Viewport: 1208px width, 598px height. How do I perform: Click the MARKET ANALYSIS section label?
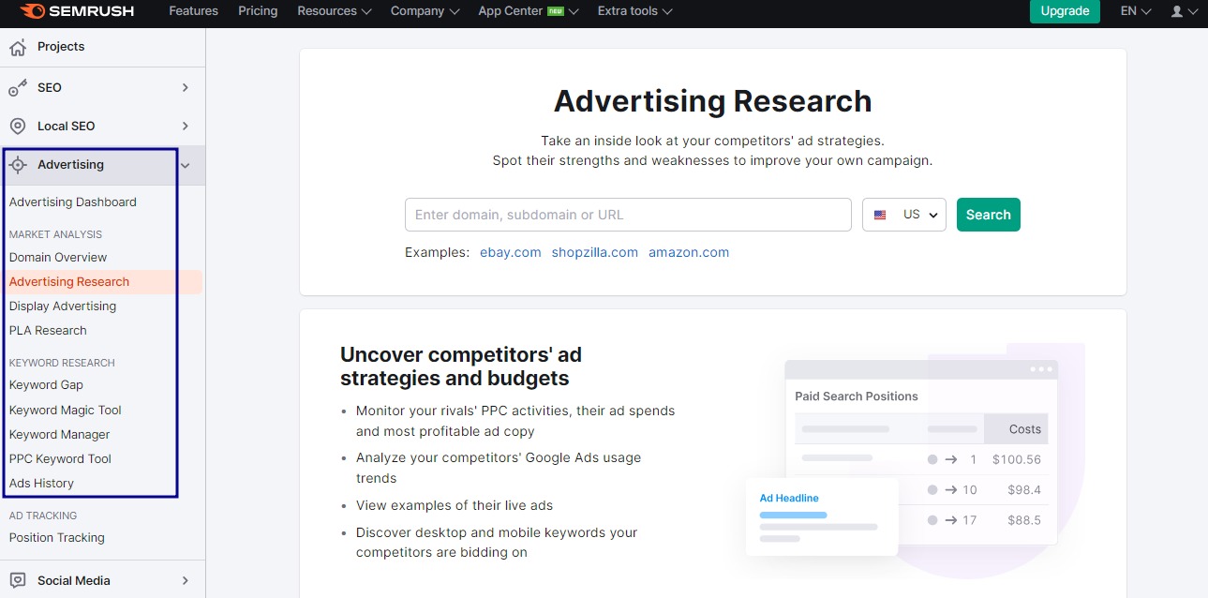pyautogui.click(x=55, y=234)
